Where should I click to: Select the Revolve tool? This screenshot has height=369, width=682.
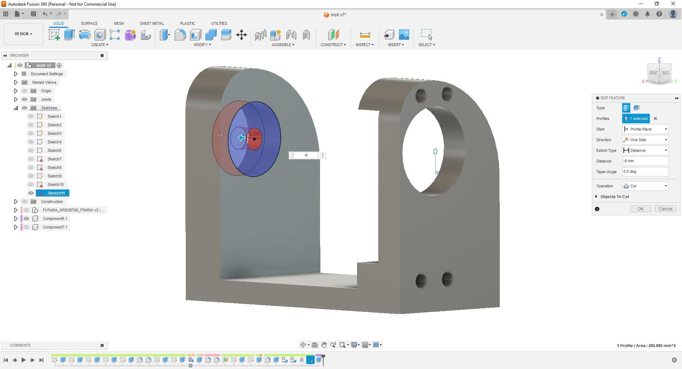85,35
